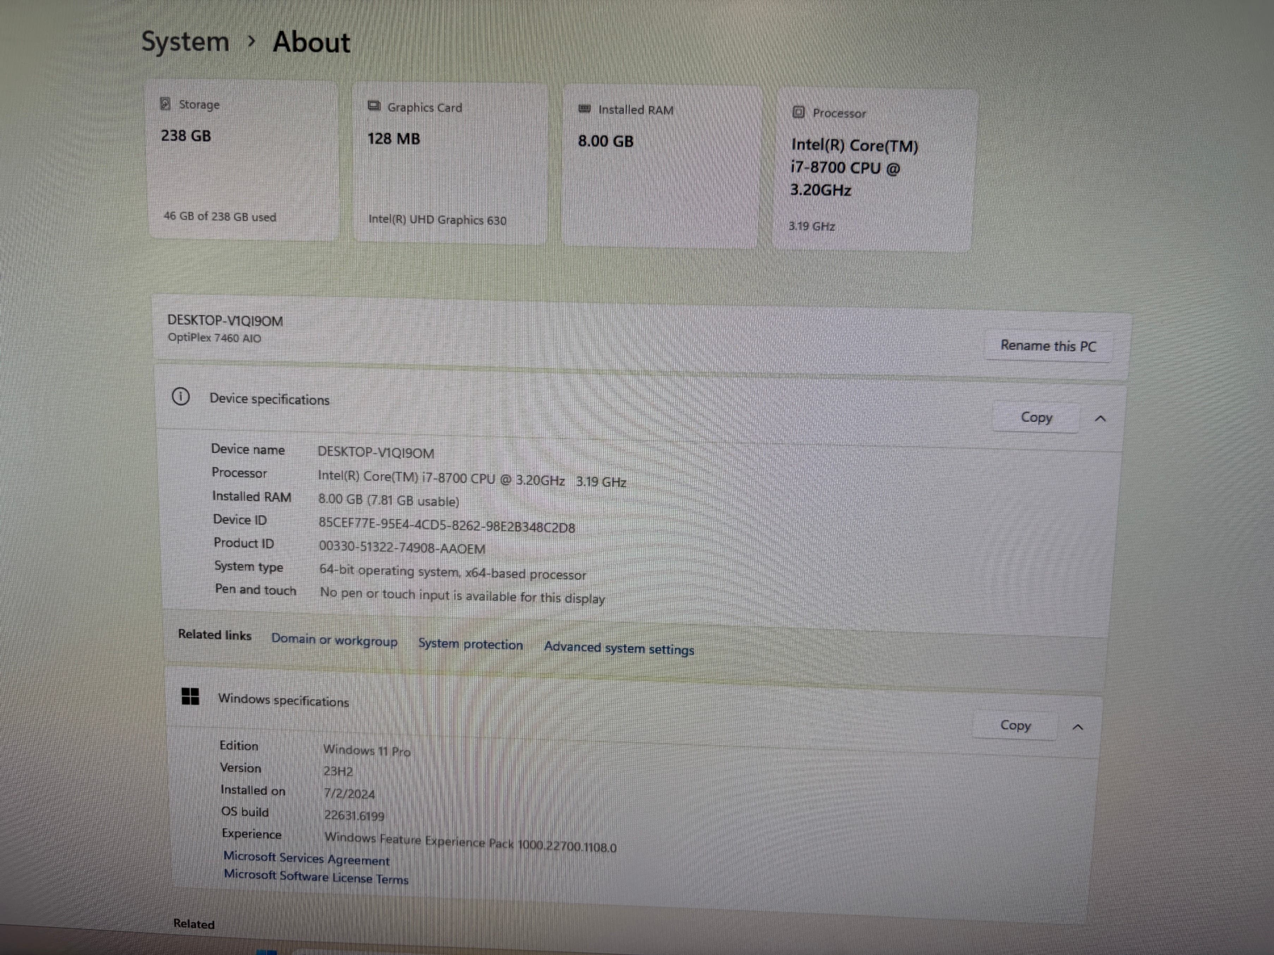Copy the device specifications
1274x955 pixels.
click(x=1036, y=417)
